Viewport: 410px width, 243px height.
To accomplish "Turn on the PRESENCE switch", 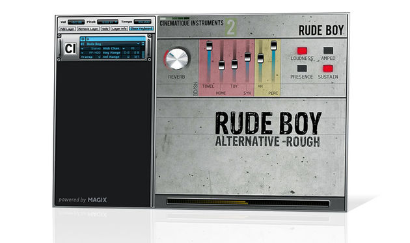I will coord(302,69).
